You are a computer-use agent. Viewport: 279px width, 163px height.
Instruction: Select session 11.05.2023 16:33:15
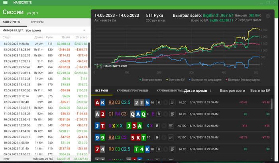point(44,108)
